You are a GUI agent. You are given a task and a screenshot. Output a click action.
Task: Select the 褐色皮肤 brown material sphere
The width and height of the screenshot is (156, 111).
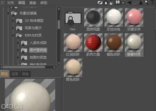114,43
